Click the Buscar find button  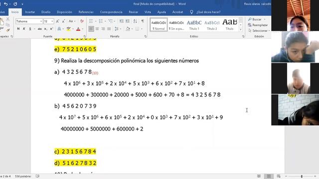pos(255,19)
